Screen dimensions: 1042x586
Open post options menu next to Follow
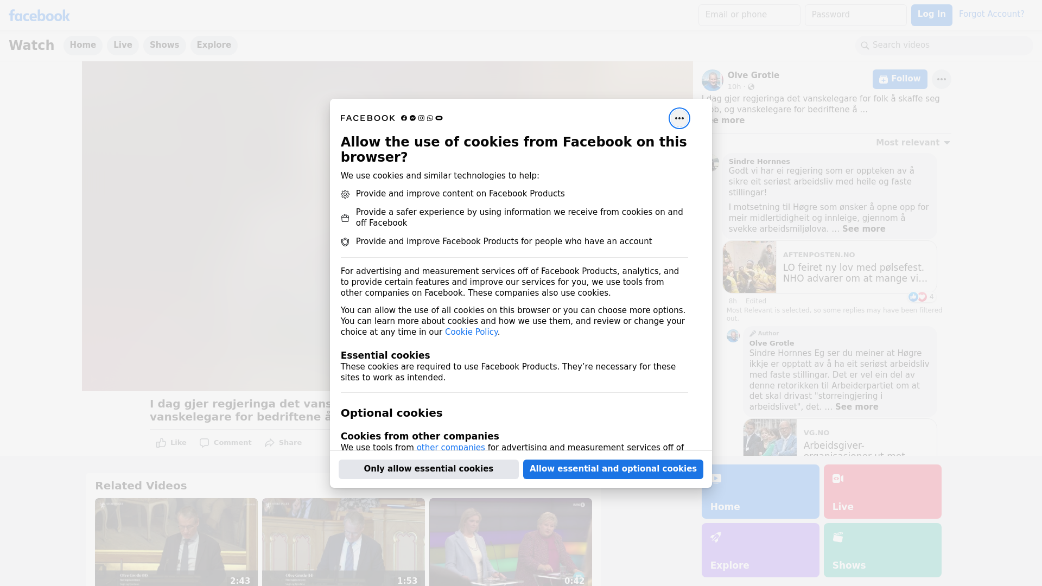click(941, 79)
